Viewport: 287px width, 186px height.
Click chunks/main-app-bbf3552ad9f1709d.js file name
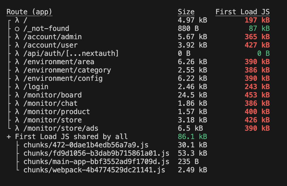(96, 162)
